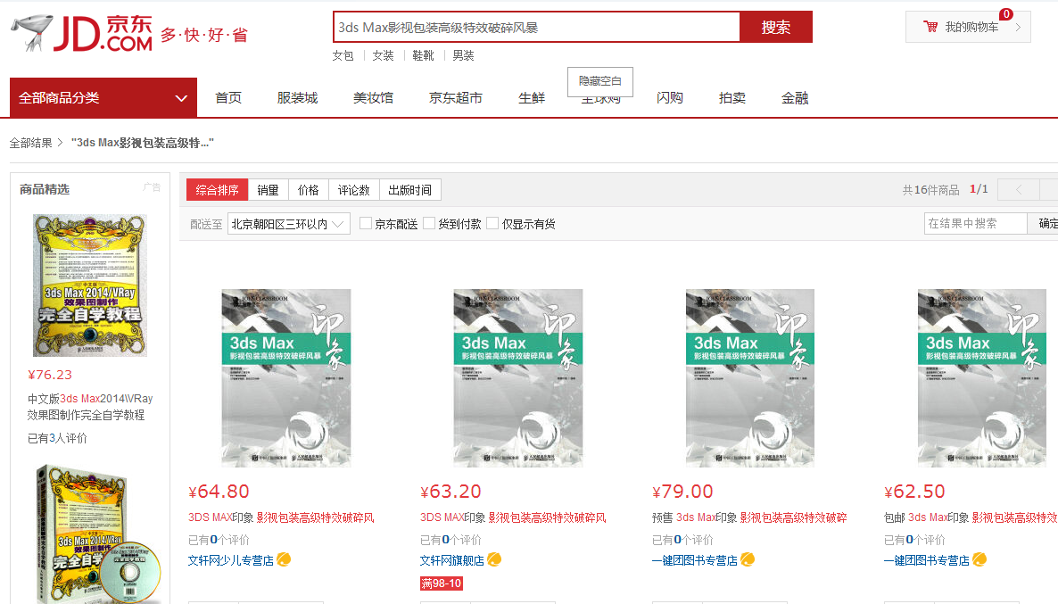The width and height of the screenshot is (1058, 604).
Task: Toggle the 京东配送 checkbox
Action: (x=366, y=223)
